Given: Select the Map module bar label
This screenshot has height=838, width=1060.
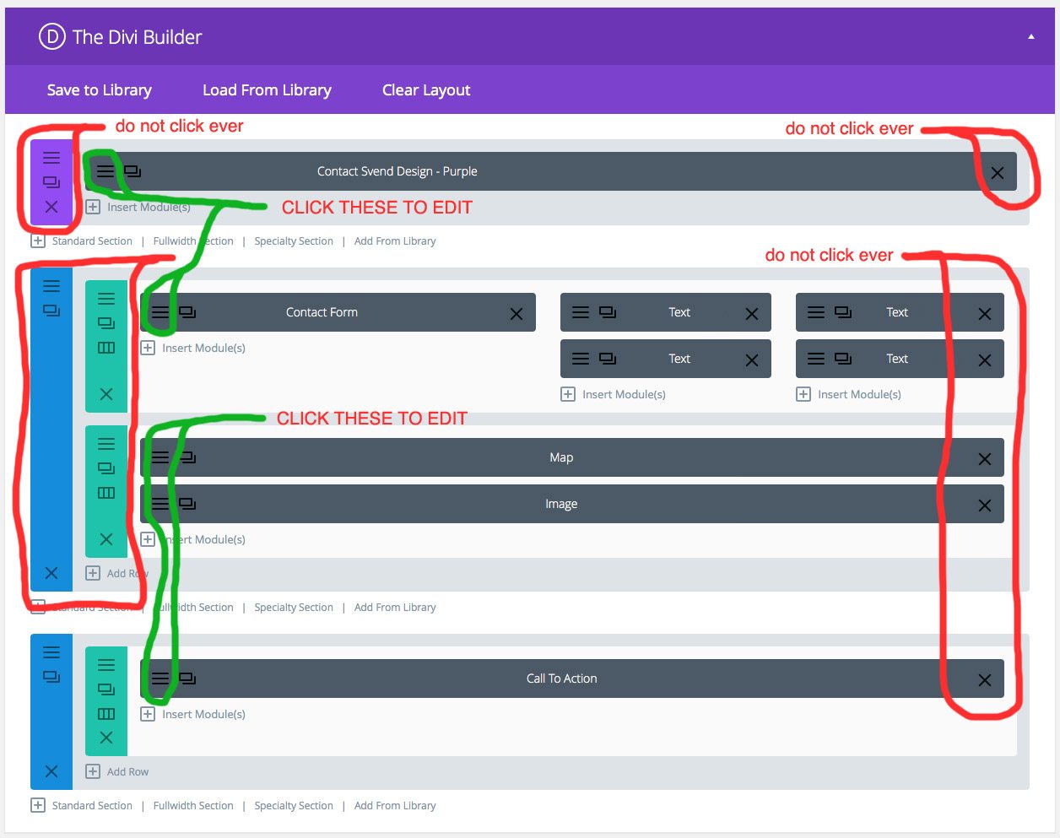Looking at the screenshot, I should tap(561, 457).
